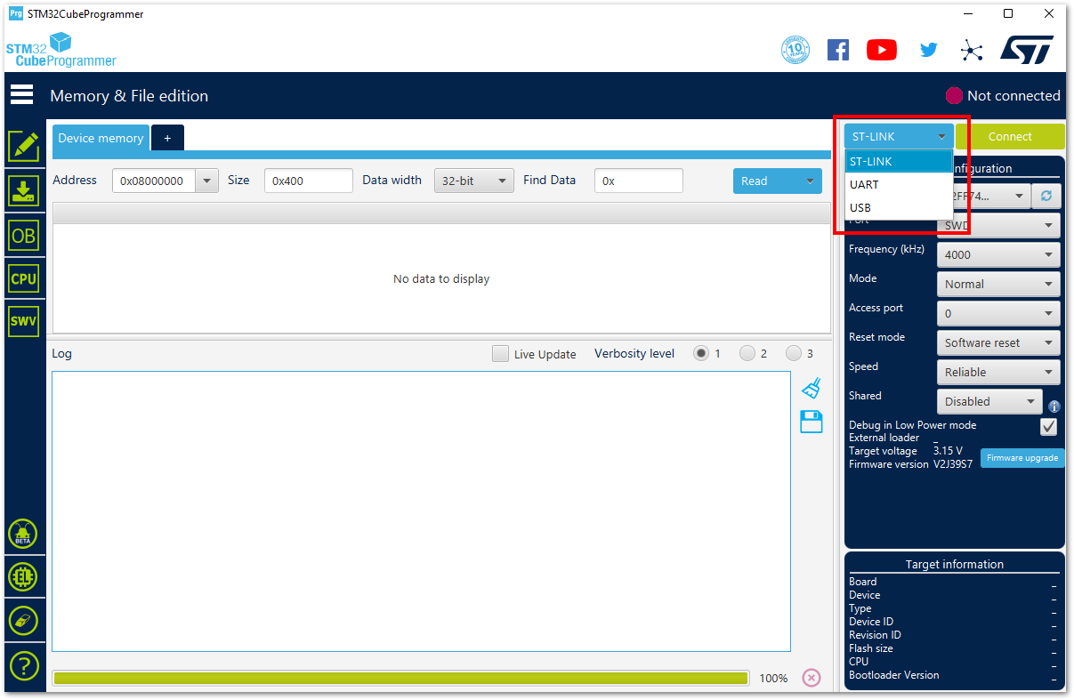The height and width of the screenshot is (700, 1074).
Task: Click the 100% progress bar
Action: (400, 678)
